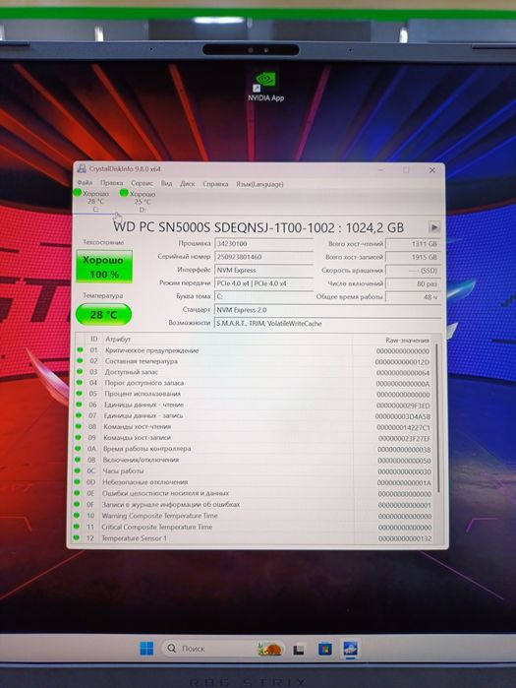
Task: Open Microsoft Store from the taskbar
Action: pyautogui.click(x=325, y=649)
